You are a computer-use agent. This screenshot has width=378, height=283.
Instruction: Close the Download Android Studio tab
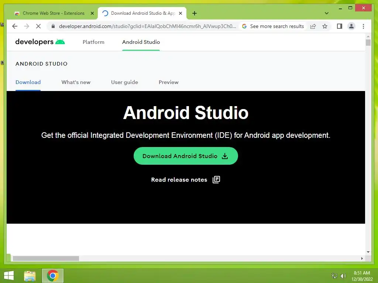pyautogui.click(x=180, y=13)
